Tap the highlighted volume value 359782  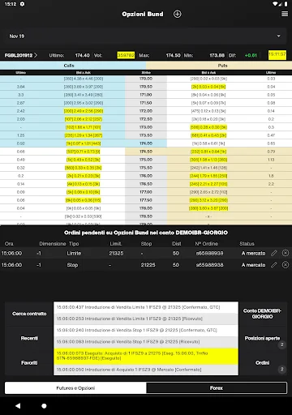126,55
